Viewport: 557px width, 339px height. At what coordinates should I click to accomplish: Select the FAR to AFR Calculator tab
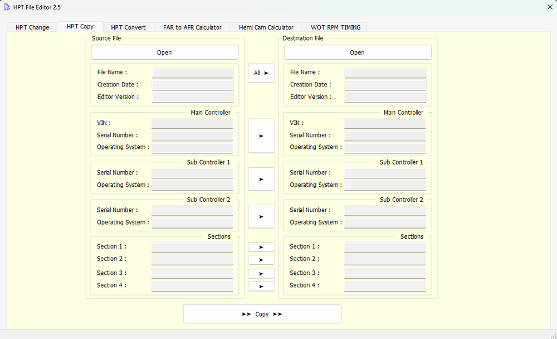point(192,27)
